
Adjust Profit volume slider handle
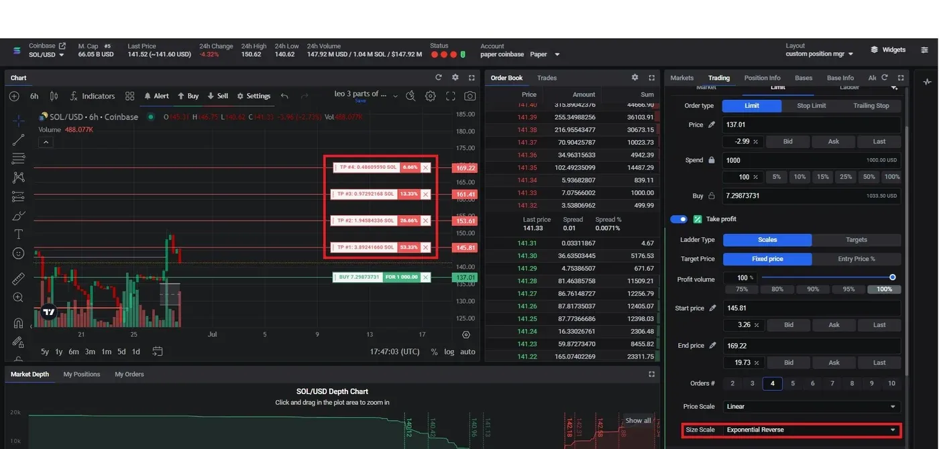(x=893, y=277)
